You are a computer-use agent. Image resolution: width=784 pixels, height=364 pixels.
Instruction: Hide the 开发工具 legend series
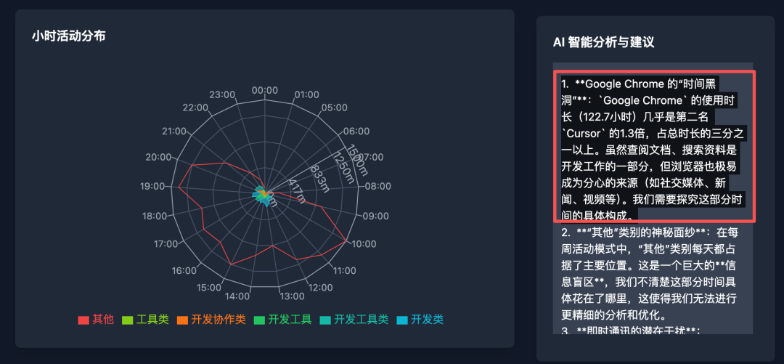click(283, 320)
